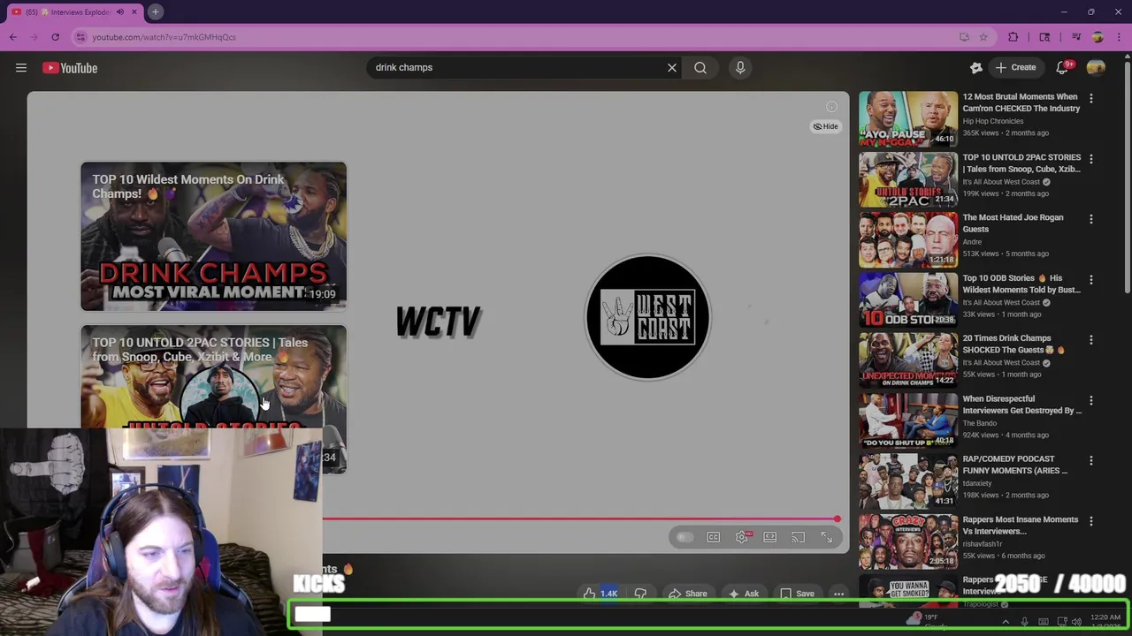Click the page vertical scrollbar
This screenshot has height=636, width=1132.
1127,177
